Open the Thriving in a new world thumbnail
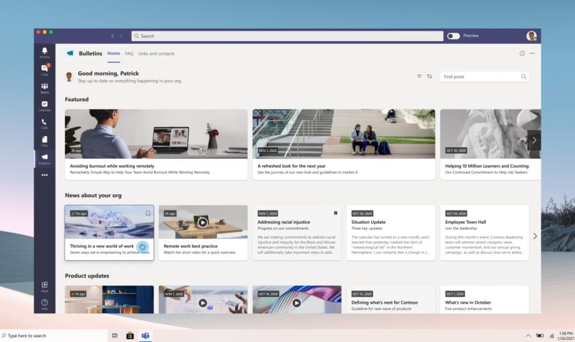 pos(110,222)
